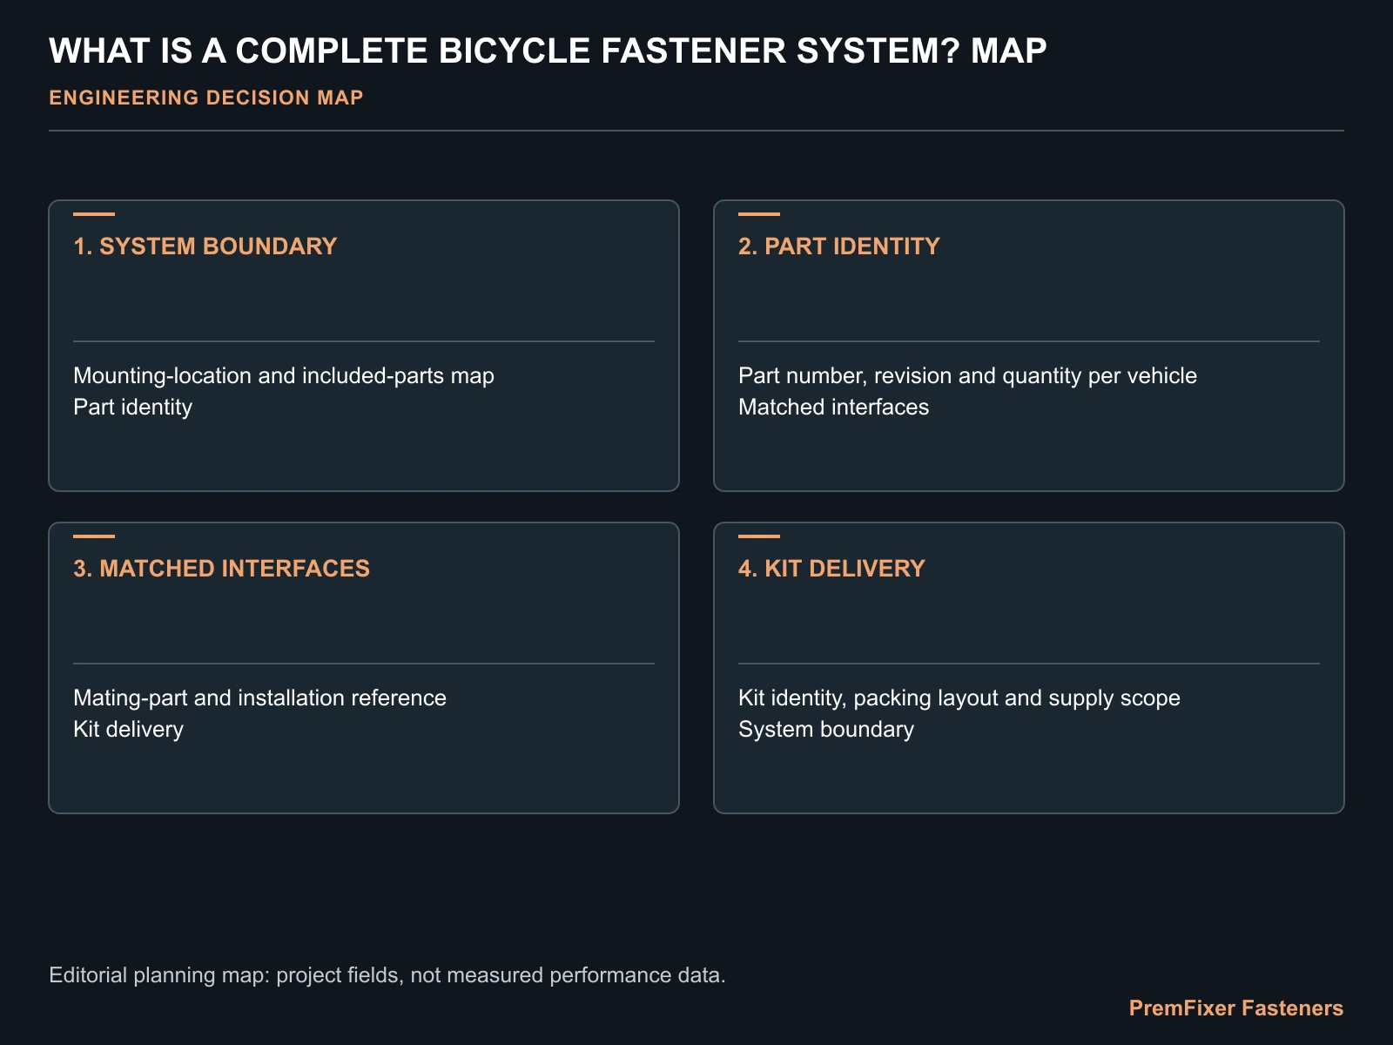This screenshot has width=1393, height=1045.
Task: Click the editorial planning map footnote
Action: [x=387, y=975]
